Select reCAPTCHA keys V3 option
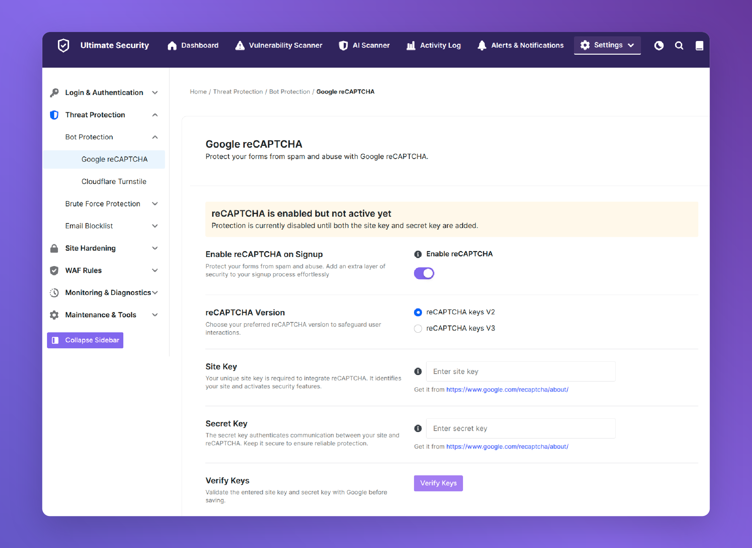Image resolution: width=752 pixels, height=548 pixels. point(418,329)
